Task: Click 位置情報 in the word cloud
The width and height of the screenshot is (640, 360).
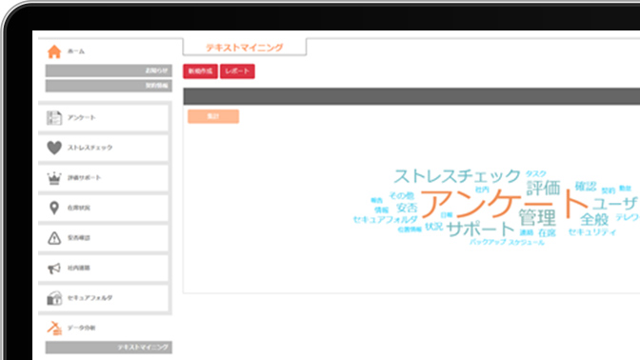Action: pos(410,230)
